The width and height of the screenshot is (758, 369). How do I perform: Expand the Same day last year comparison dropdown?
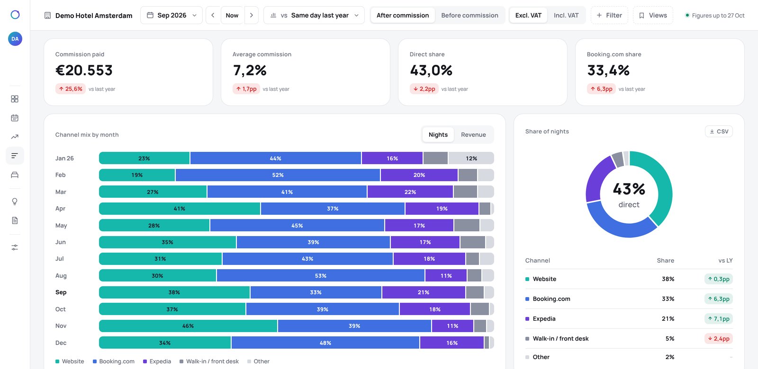[x=314, y=15]
